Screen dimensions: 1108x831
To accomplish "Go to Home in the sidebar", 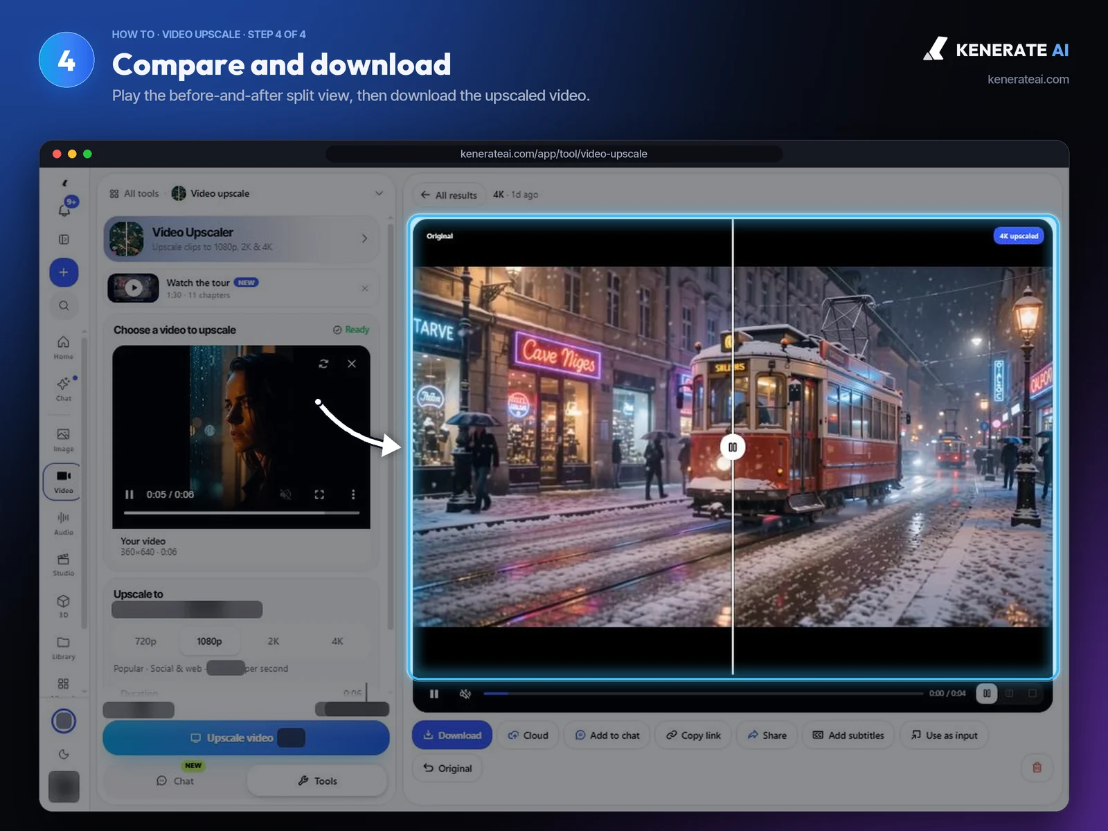I will point(64,347).
